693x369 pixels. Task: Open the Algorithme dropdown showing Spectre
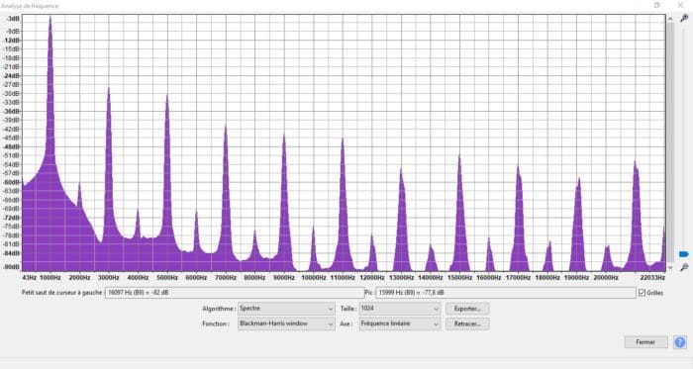pos(286,309)
